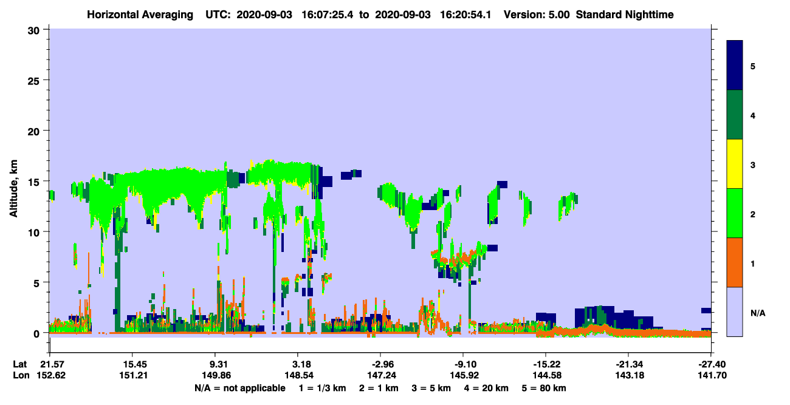The height and width of the screenshot is (405, 790).
Task: Click longitude value 149.86
Action: tap(215, 375)
